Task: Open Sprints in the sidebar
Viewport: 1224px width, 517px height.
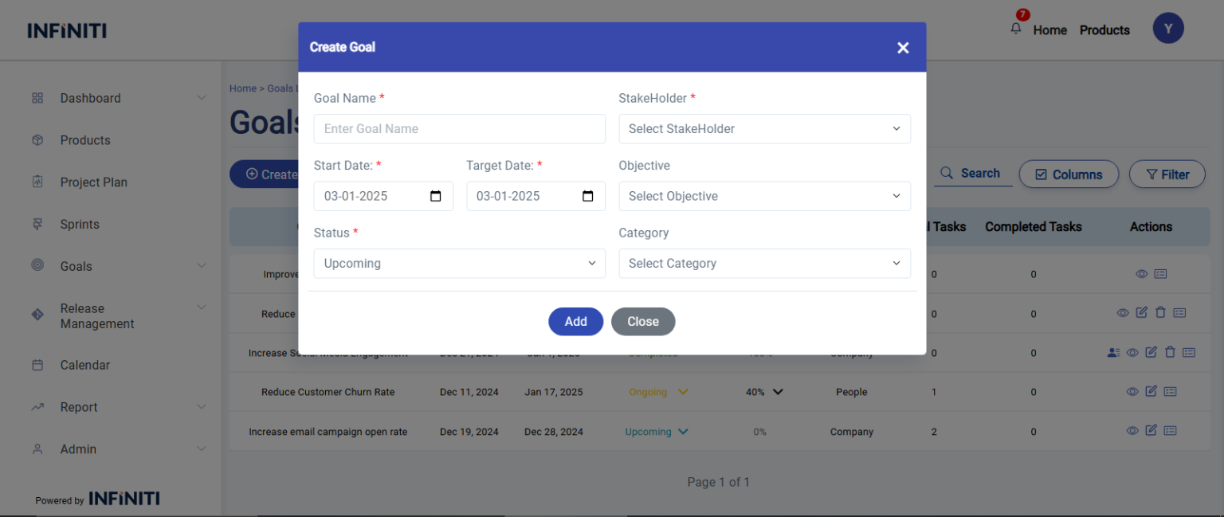Action: [x=80, y=225]
